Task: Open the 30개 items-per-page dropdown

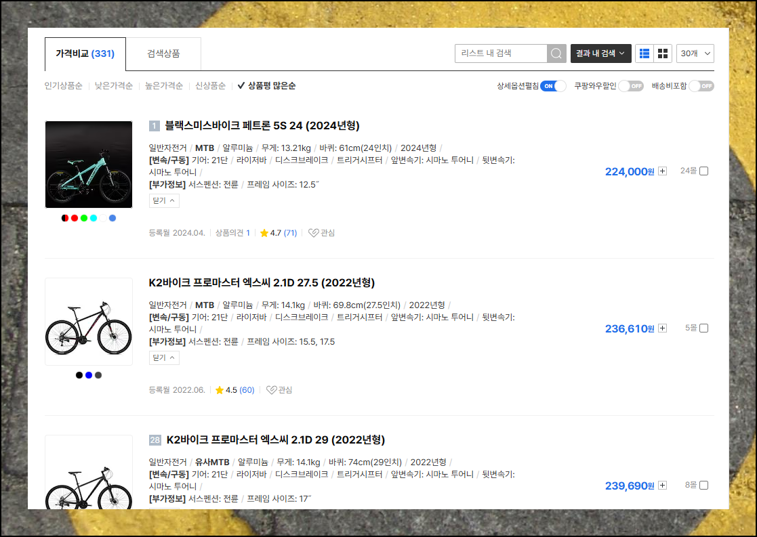Action: point(695,53)
